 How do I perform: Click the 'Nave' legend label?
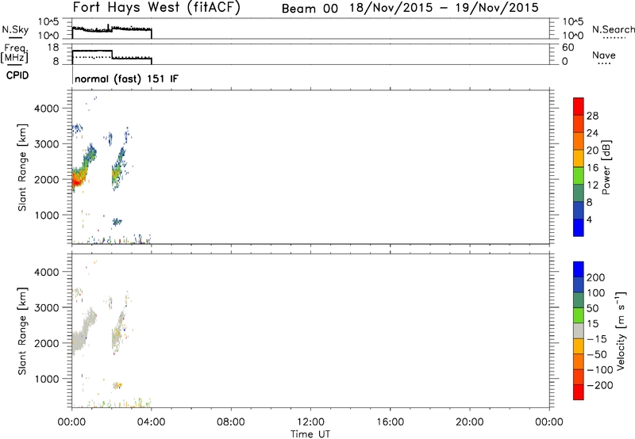coord(604,55)
